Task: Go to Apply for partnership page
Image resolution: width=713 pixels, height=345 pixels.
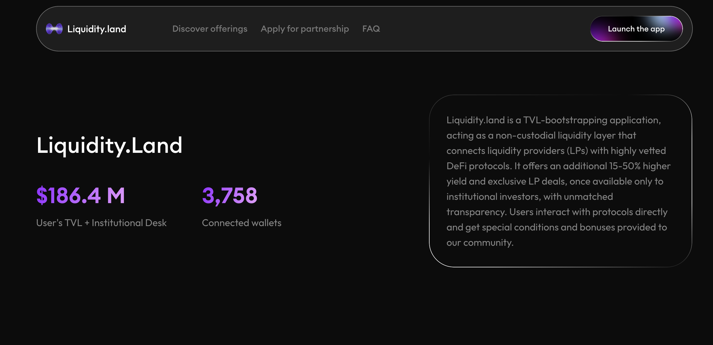Action: (305, 29)
